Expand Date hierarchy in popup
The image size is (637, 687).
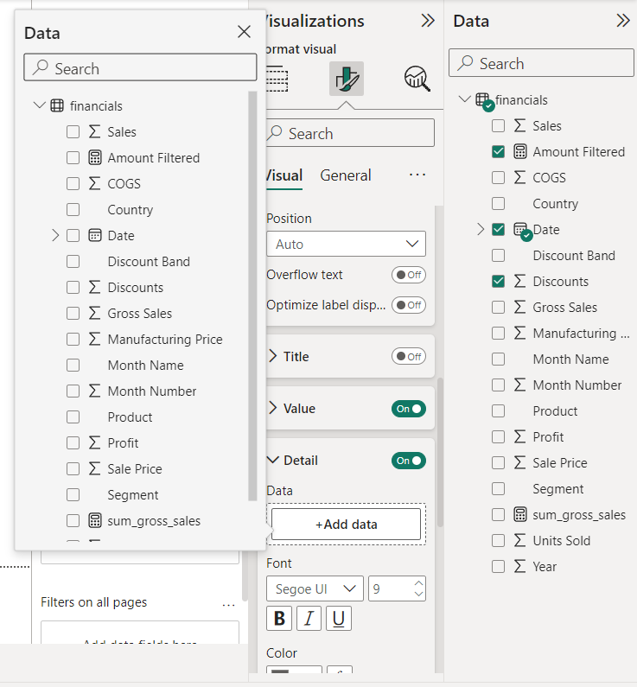click(x=55, y=235)
